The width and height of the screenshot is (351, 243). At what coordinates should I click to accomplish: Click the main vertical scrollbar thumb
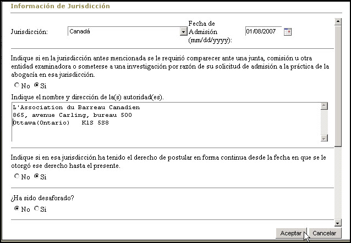pyautogui.click(x=338, y=82)
